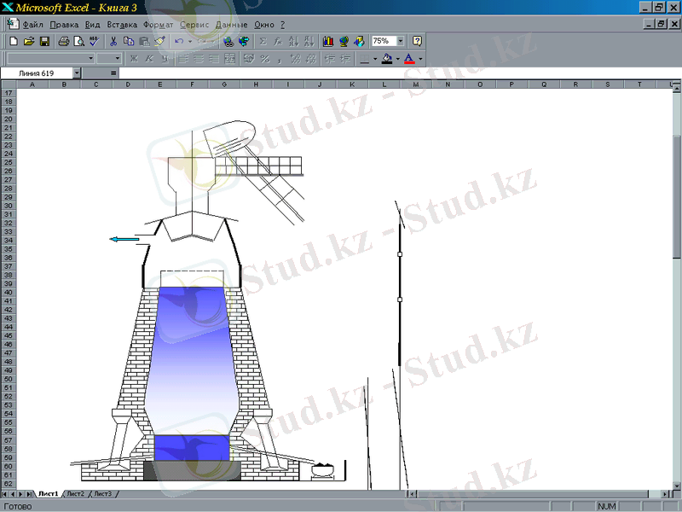Open the Вставка menu
Viewport: 682px width, 512px height.
pyautogui.click(x=123, y=25)
